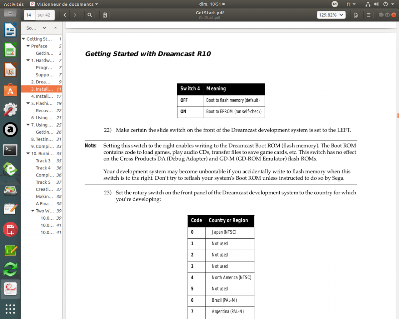The height and width of the screenshot is (319, 399).
Task: Launch LibreOffice Calc from the dock
Action: point(10,50)
